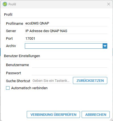113x121 pixels.
Task: Click the resize grip in dialog corner
Action: point(111,119)
